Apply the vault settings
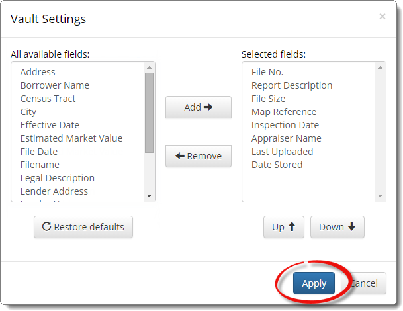Screen dimensions: 403x311 314,283
